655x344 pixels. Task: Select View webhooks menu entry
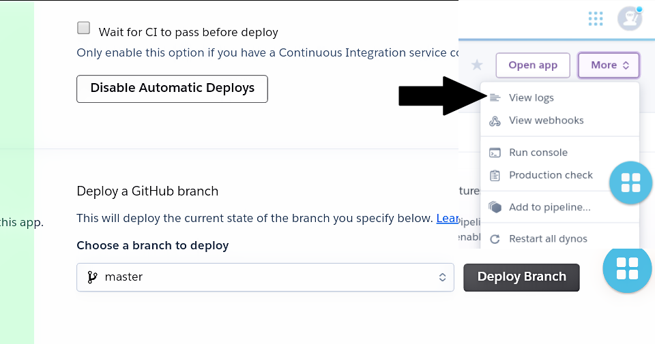click(559, 121)
